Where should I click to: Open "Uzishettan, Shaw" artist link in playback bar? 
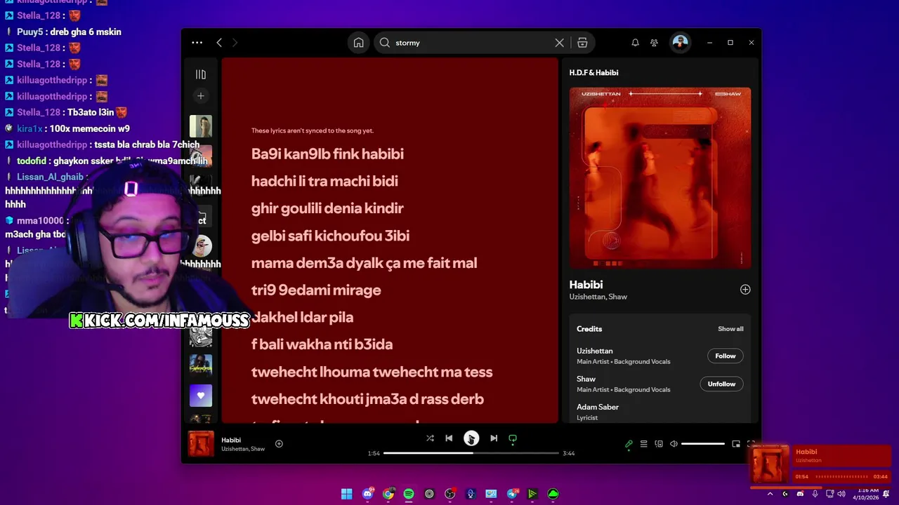coord(243,449)
